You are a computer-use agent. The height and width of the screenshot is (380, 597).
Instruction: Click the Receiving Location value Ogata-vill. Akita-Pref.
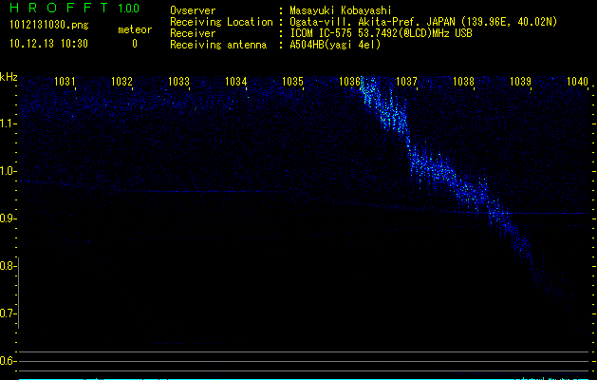[356, 22]
